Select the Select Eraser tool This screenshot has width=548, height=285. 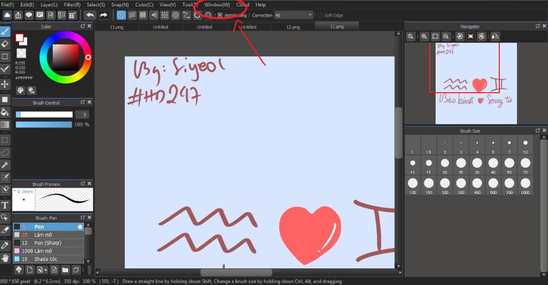(x=5, y=190)
